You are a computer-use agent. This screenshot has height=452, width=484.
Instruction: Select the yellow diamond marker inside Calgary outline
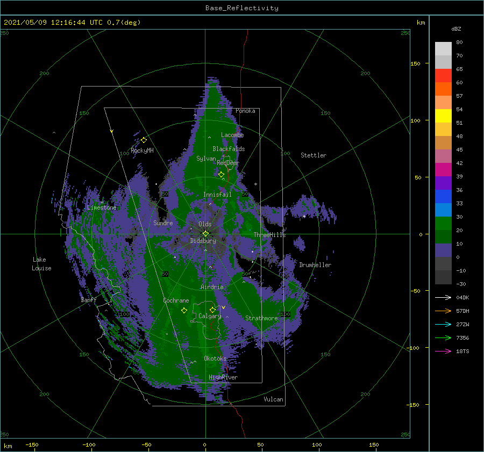pyautogui.click(x=212, y=310)
